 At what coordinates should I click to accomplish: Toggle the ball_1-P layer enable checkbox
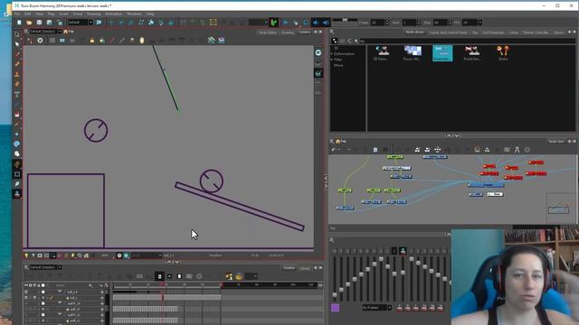point(26,292)
